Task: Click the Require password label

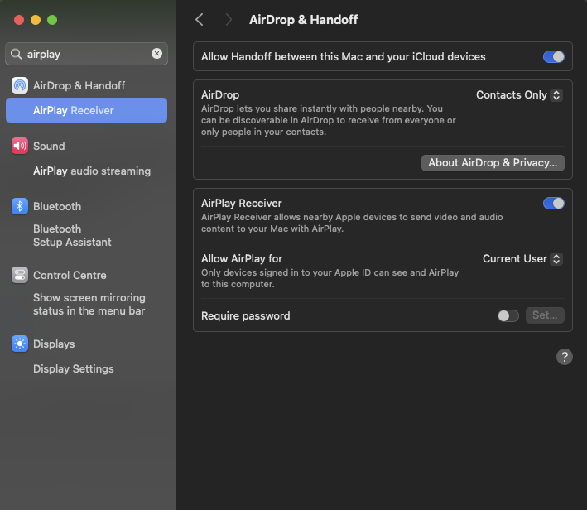Action: coord(246,315)
